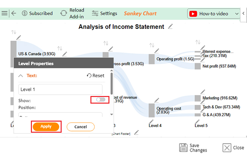Image resolution: width=247 pixels, height=160 pixels.
Task: Click sort arrows above Operating profit
Action: click(152, 45)
